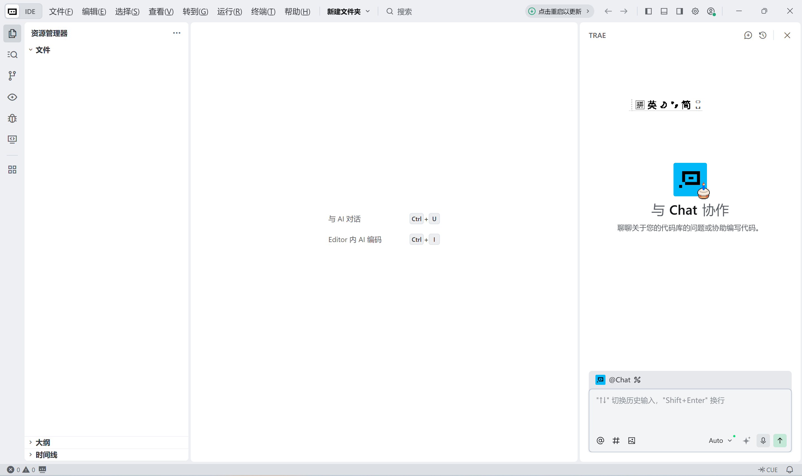Image resolution: width=802 pixels, height=476 pixels.
Task: Open the 终端(T) menu
Action: 263,11
